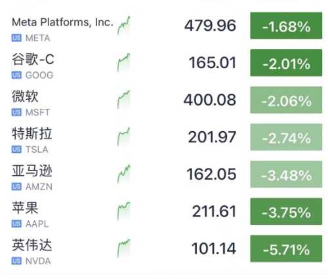Toggle the -1.68% change badge for Meta

tap(286, 26)
